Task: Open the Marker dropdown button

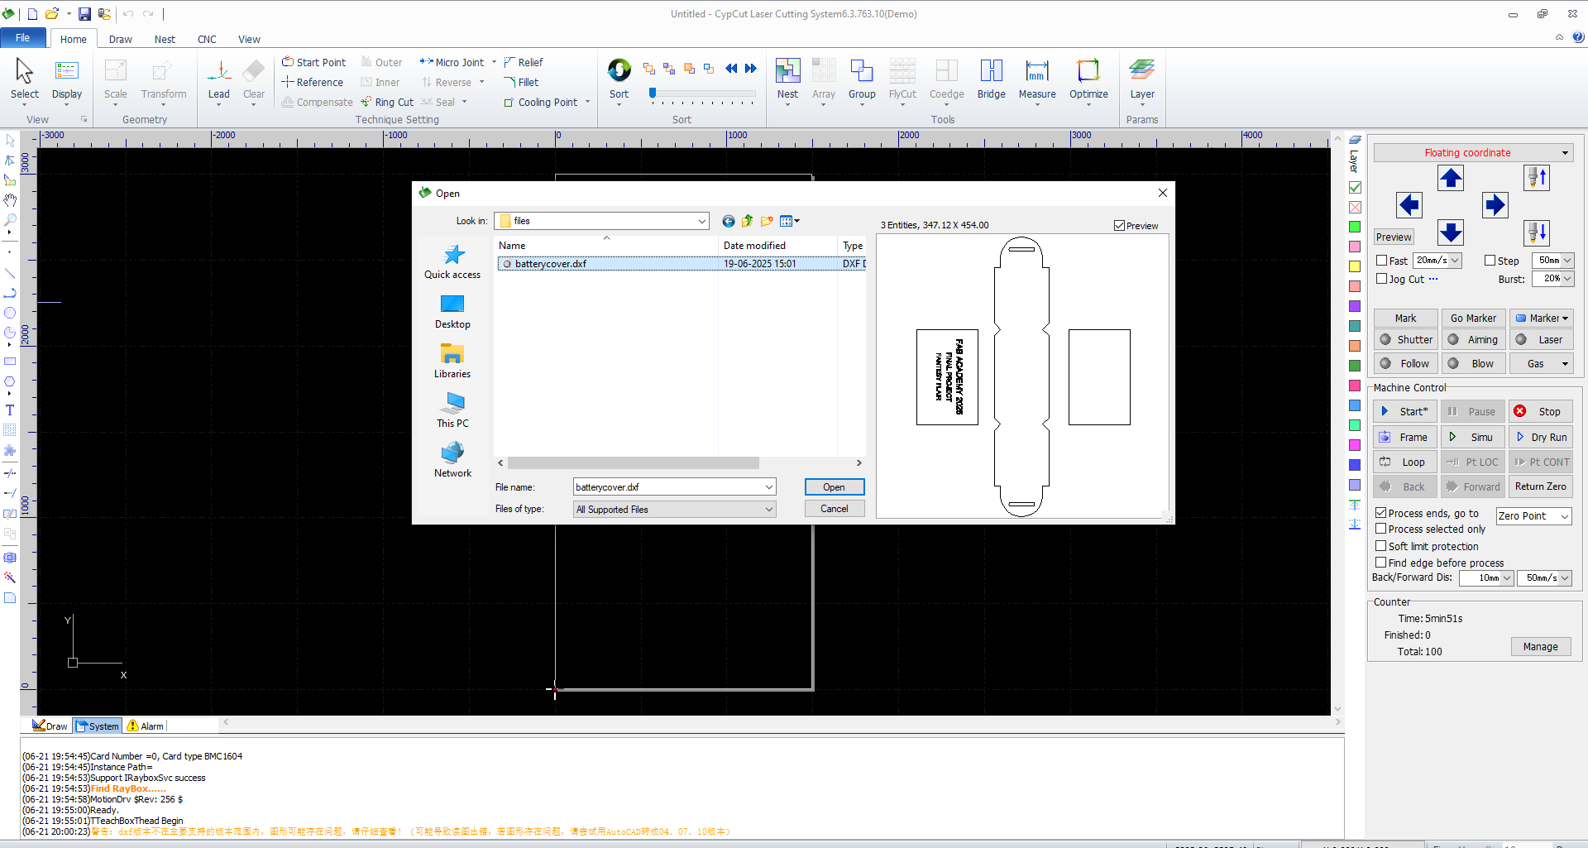Action: 1542,318
